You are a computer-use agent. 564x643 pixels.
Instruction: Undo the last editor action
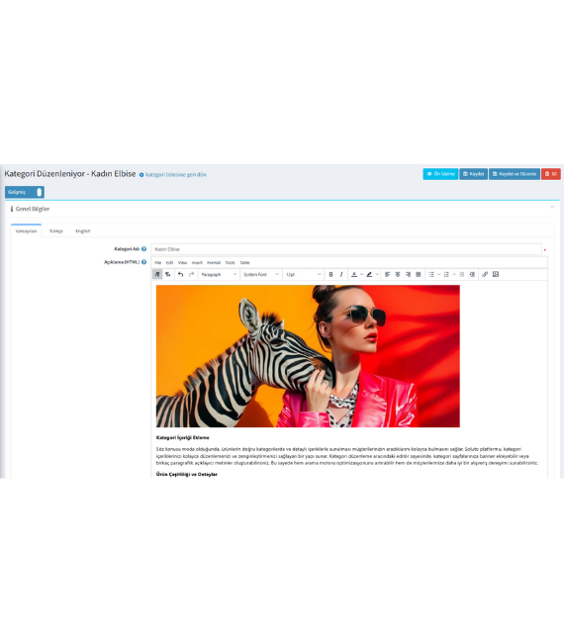tap(180, 274)
